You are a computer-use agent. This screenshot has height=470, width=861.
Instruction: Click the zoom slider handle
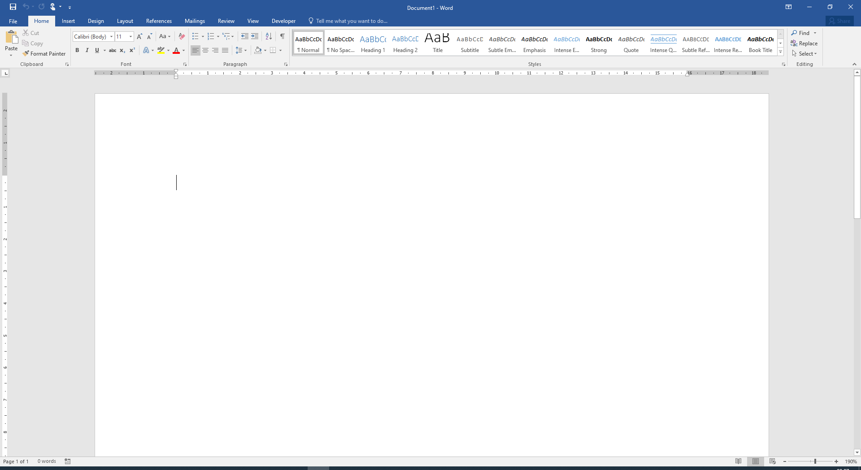pos(815,461)
